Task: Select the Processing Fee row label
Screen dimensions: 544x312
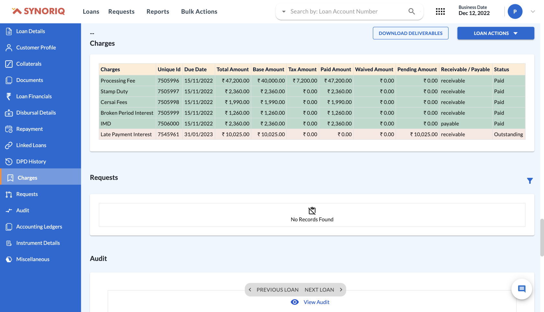Action: tap(118, 81)
